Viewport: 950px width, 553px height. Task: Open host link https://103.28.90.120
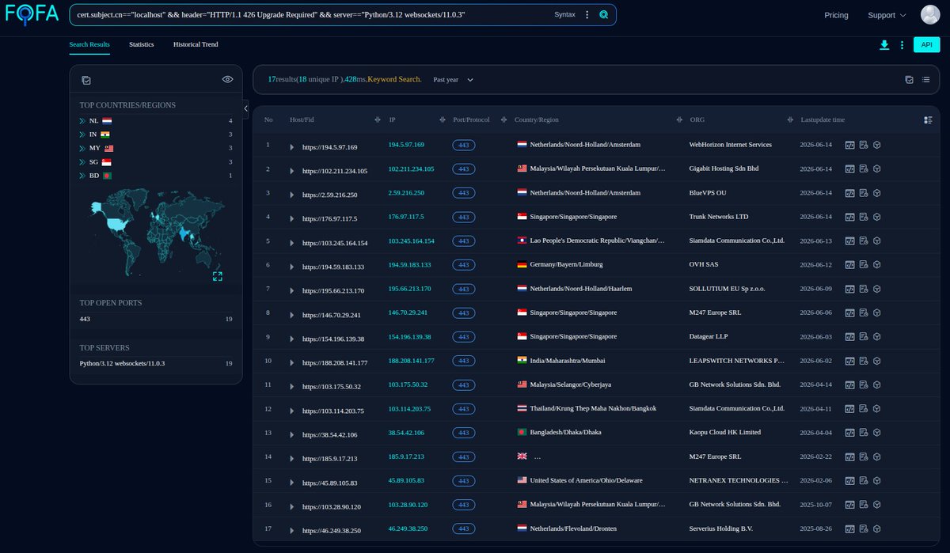(x=331, y=506)
